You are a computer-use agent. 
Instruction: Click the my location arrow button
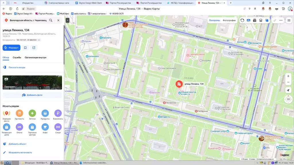click(288, 90)
